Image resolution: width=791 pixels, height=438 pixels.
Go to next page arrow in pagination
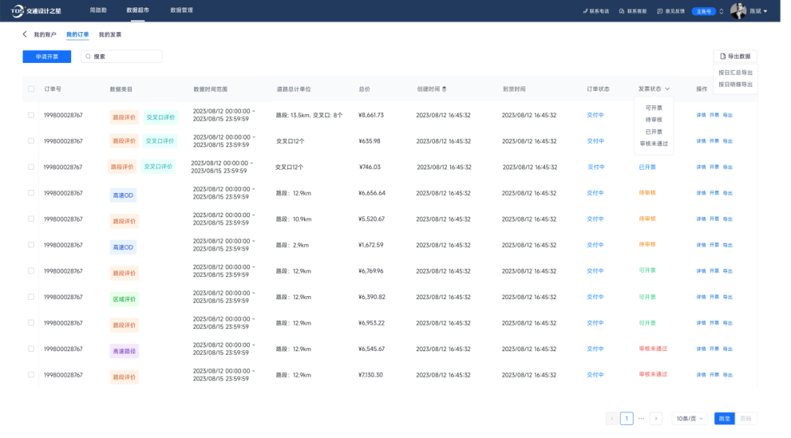pyautogui.click(x=656, y=418)
